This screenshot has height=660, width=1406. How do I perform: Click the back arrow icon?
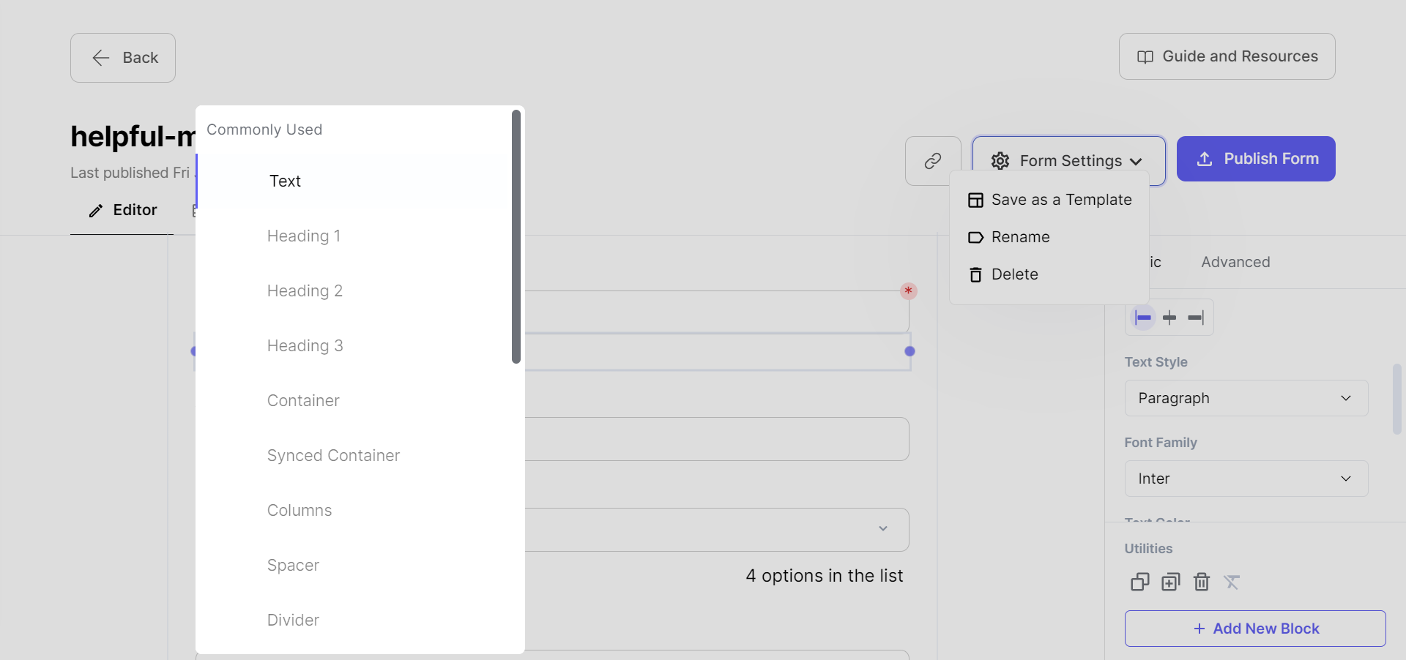(x=100, y=58)
